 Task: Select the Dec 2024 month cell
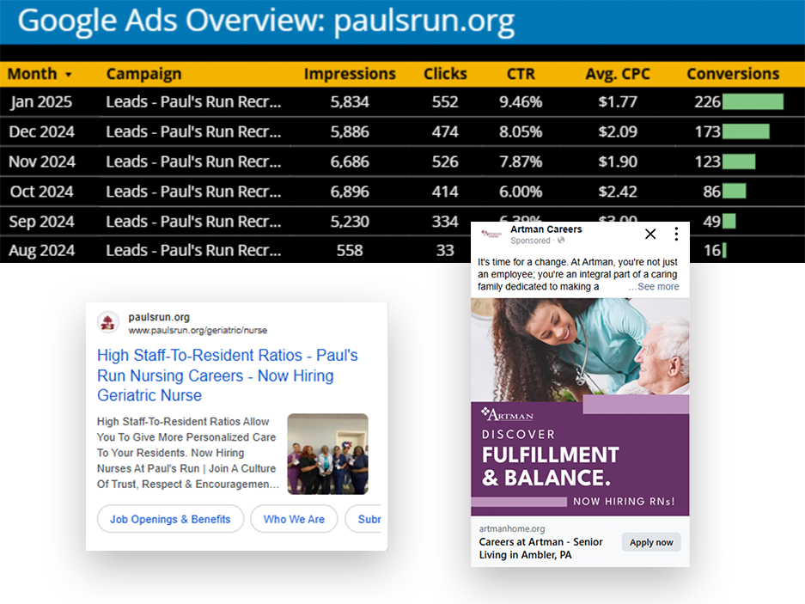tap(41, 131)
